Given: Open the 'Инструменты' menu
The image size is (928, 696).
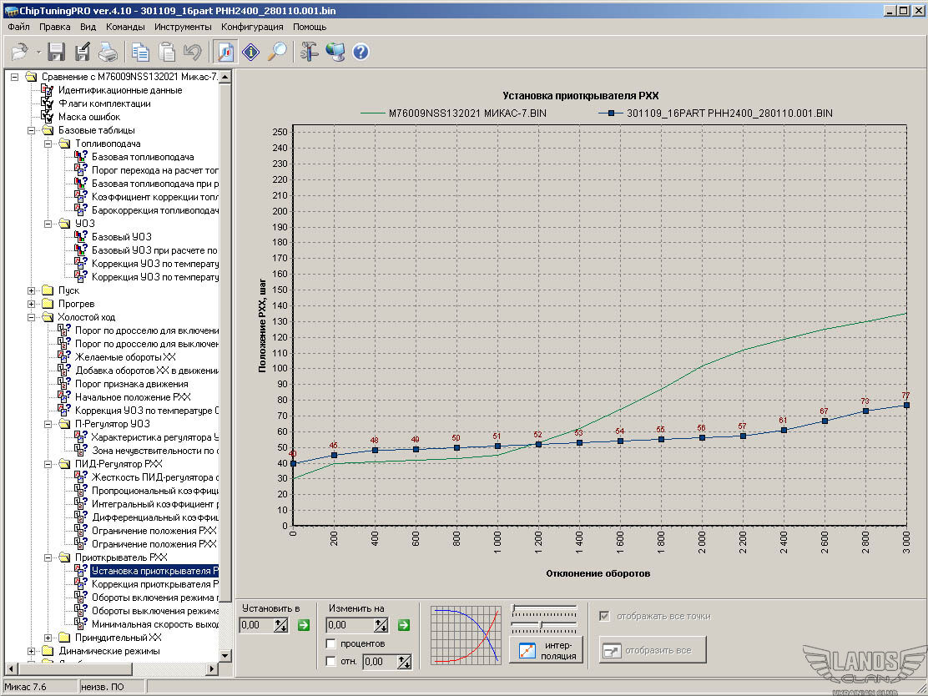Looking at the screenshot, I should pyautogui.click(x=183, y=27).
